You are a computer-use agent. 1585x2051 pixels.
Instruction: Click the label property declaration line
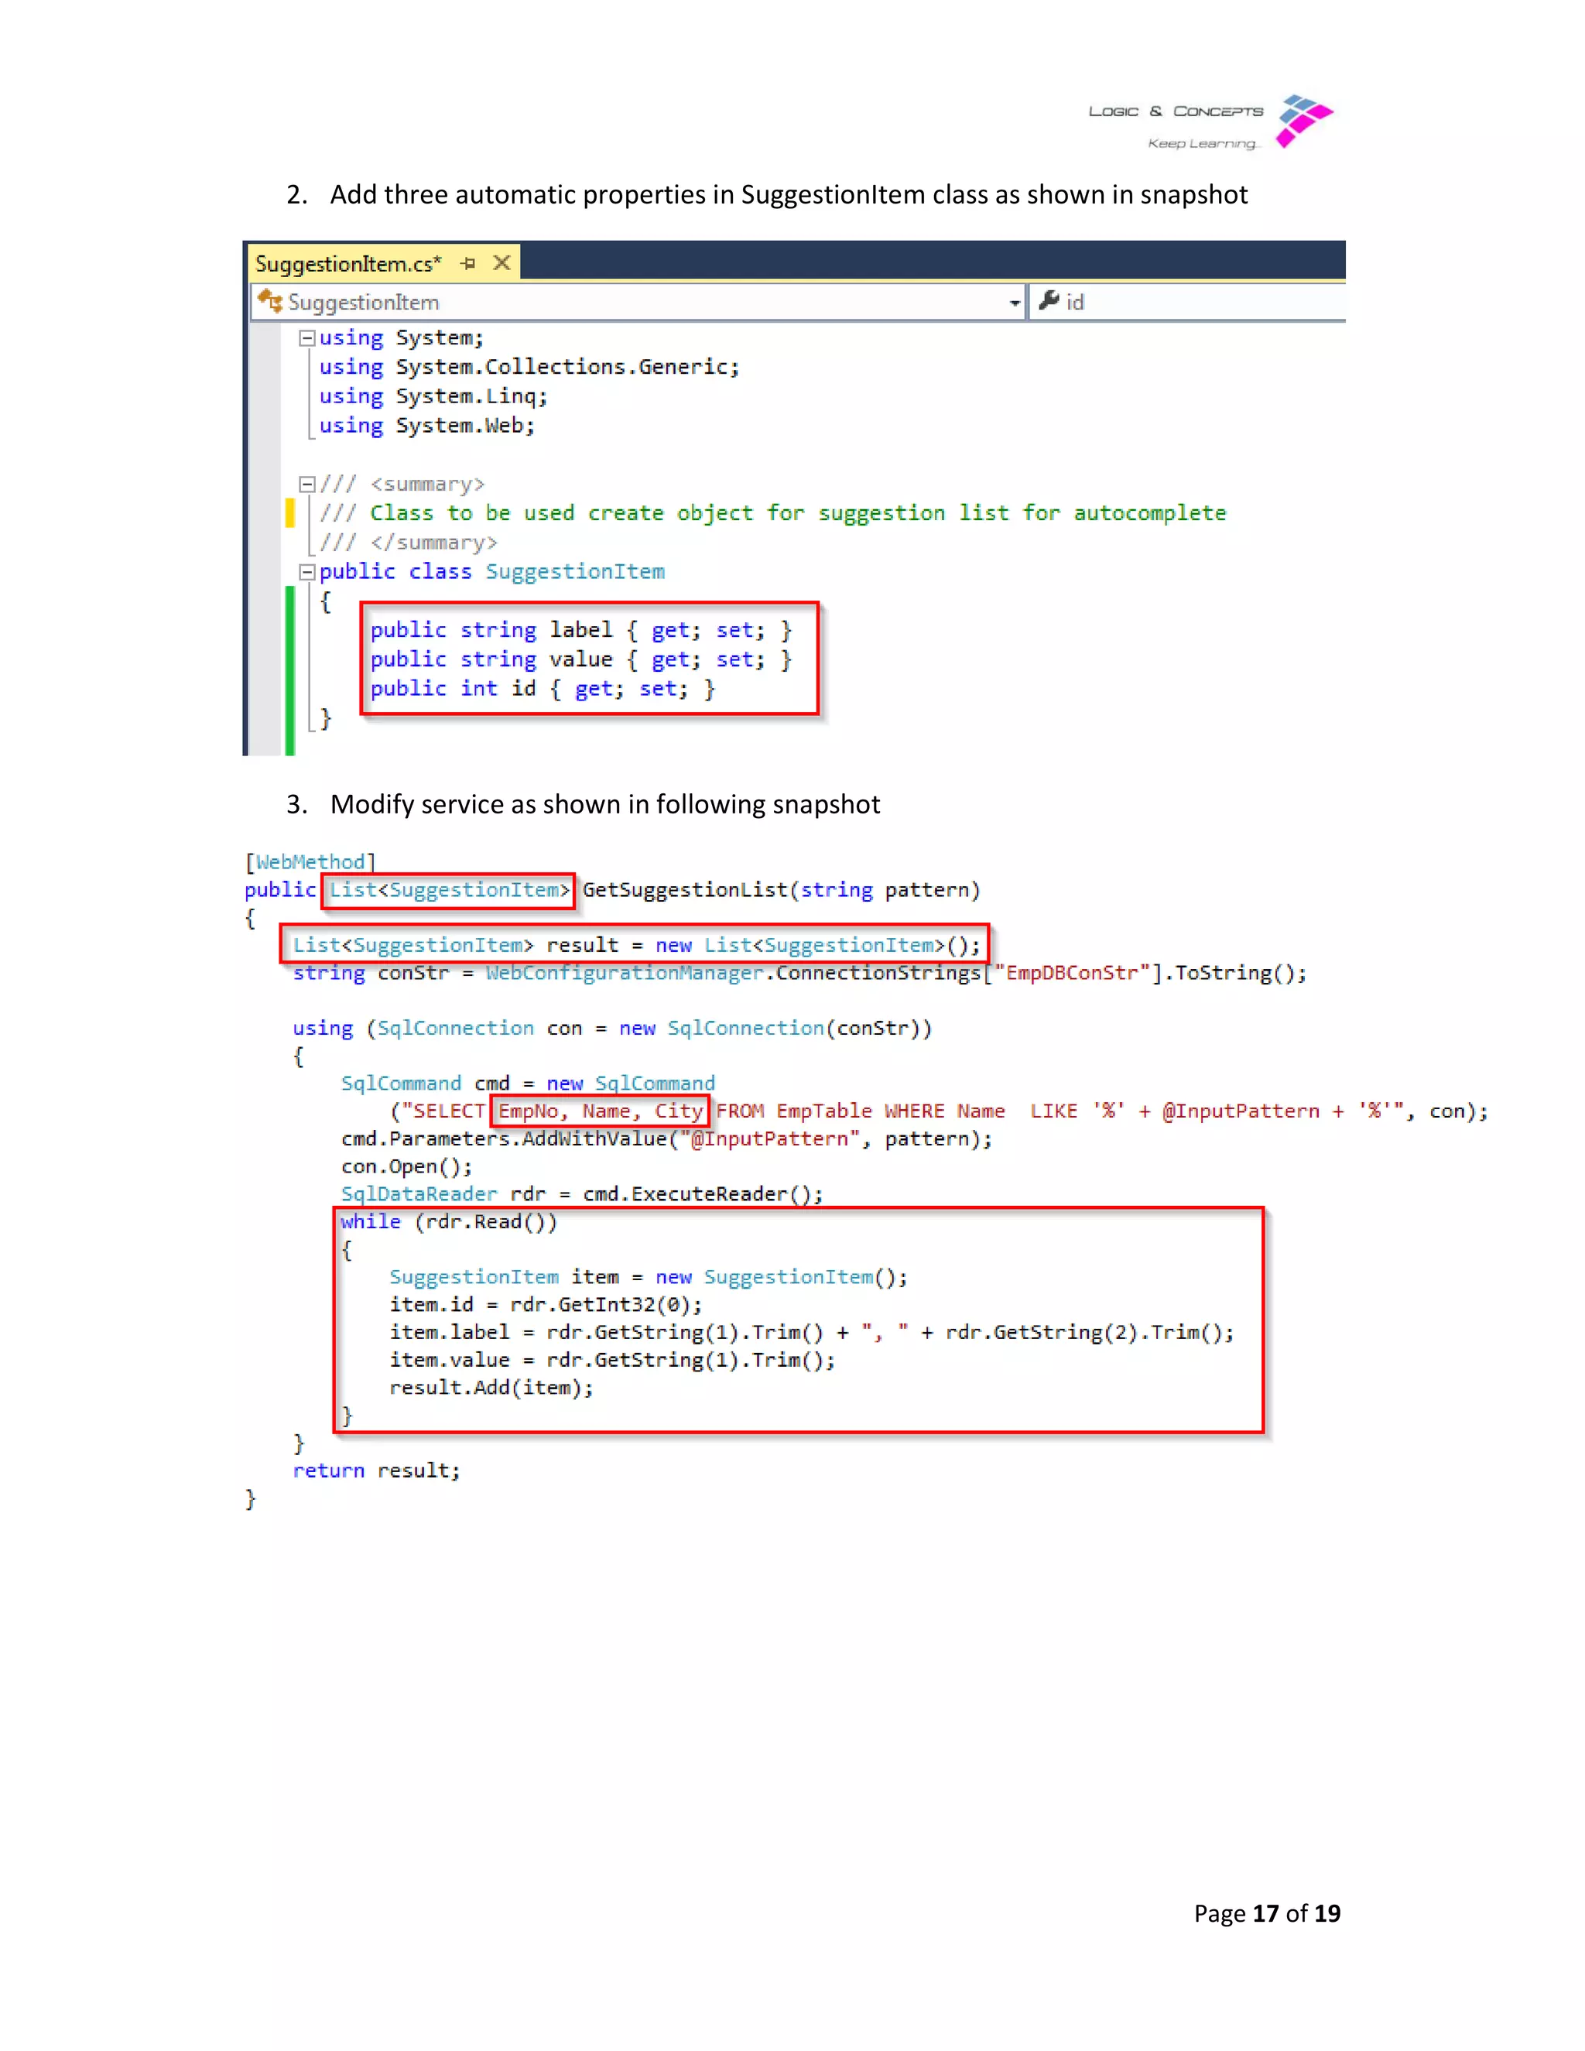[x=580, y=630]
